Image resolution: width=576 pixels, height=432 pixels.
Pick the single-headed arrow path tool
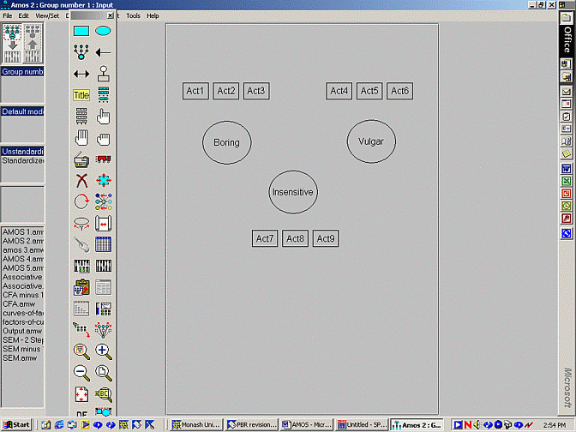(x=103, y=52)
